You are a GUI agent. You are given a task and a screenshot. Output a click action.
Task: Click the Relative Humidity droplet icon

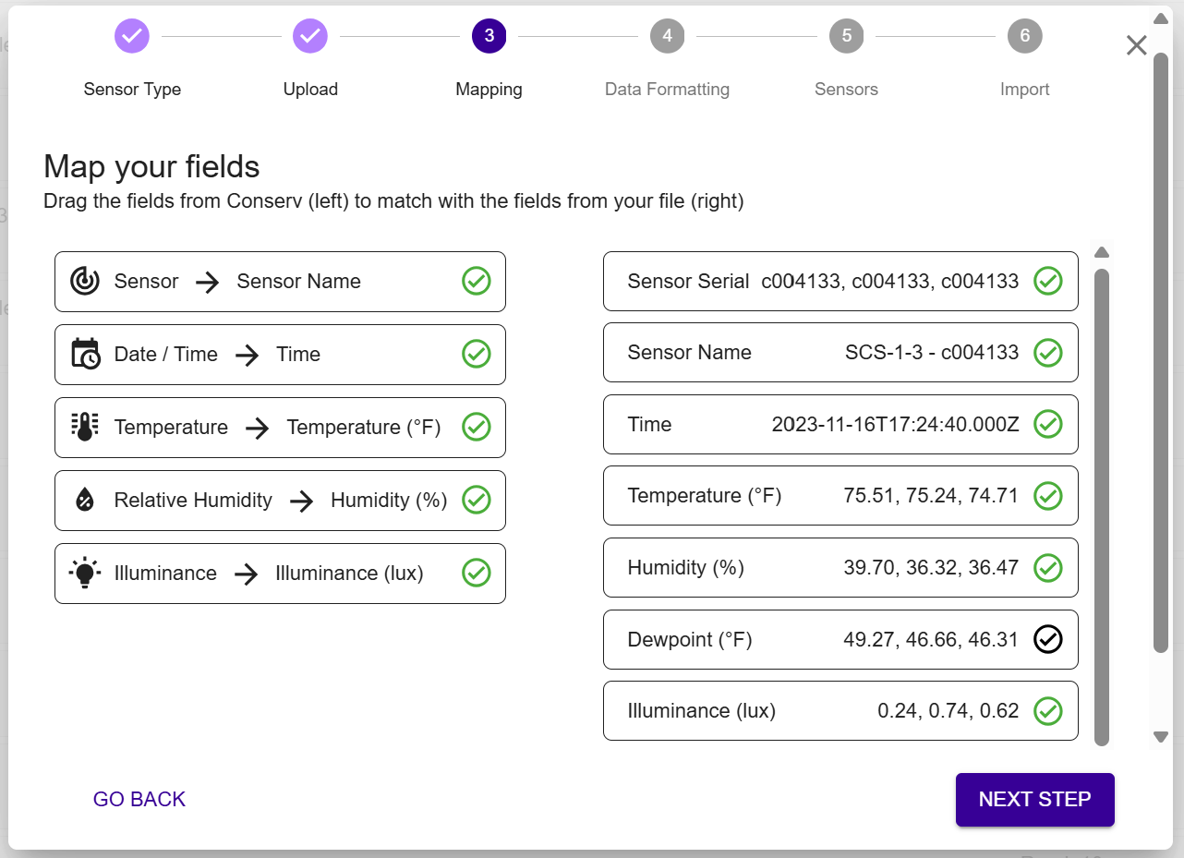click(x=85, y=501)
